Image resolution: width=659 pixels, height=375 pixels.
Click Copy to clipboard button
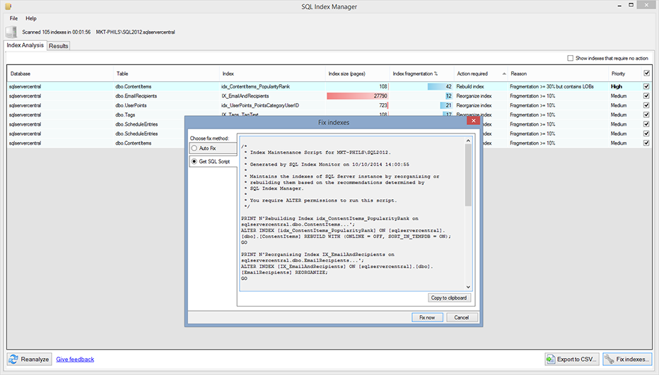[x=449, y=298]
